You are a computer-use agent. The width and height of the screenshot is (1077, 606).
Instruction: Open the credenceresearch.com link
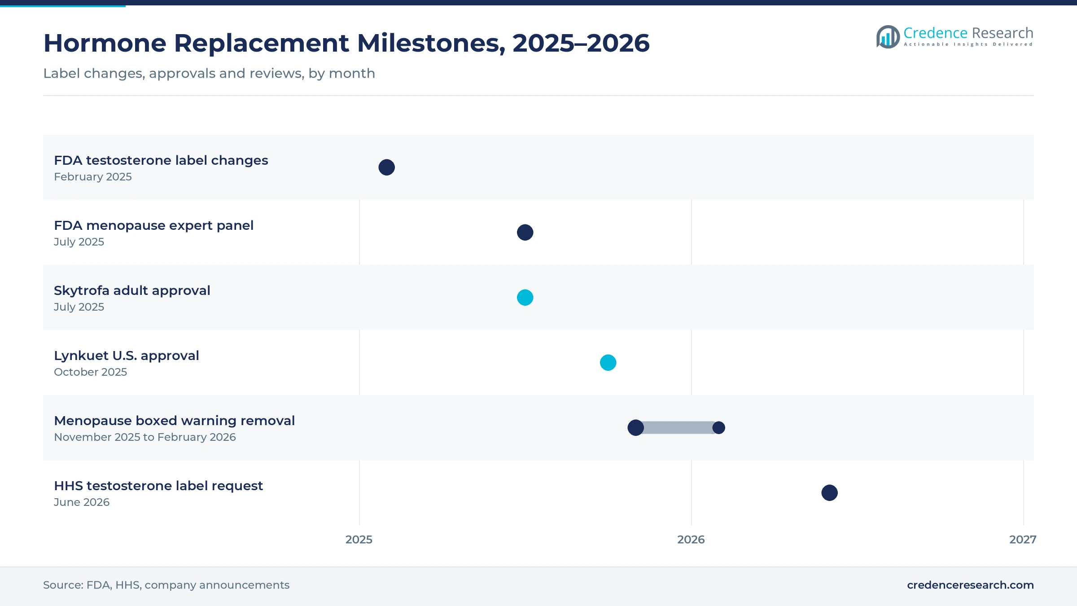pos(970,585)
